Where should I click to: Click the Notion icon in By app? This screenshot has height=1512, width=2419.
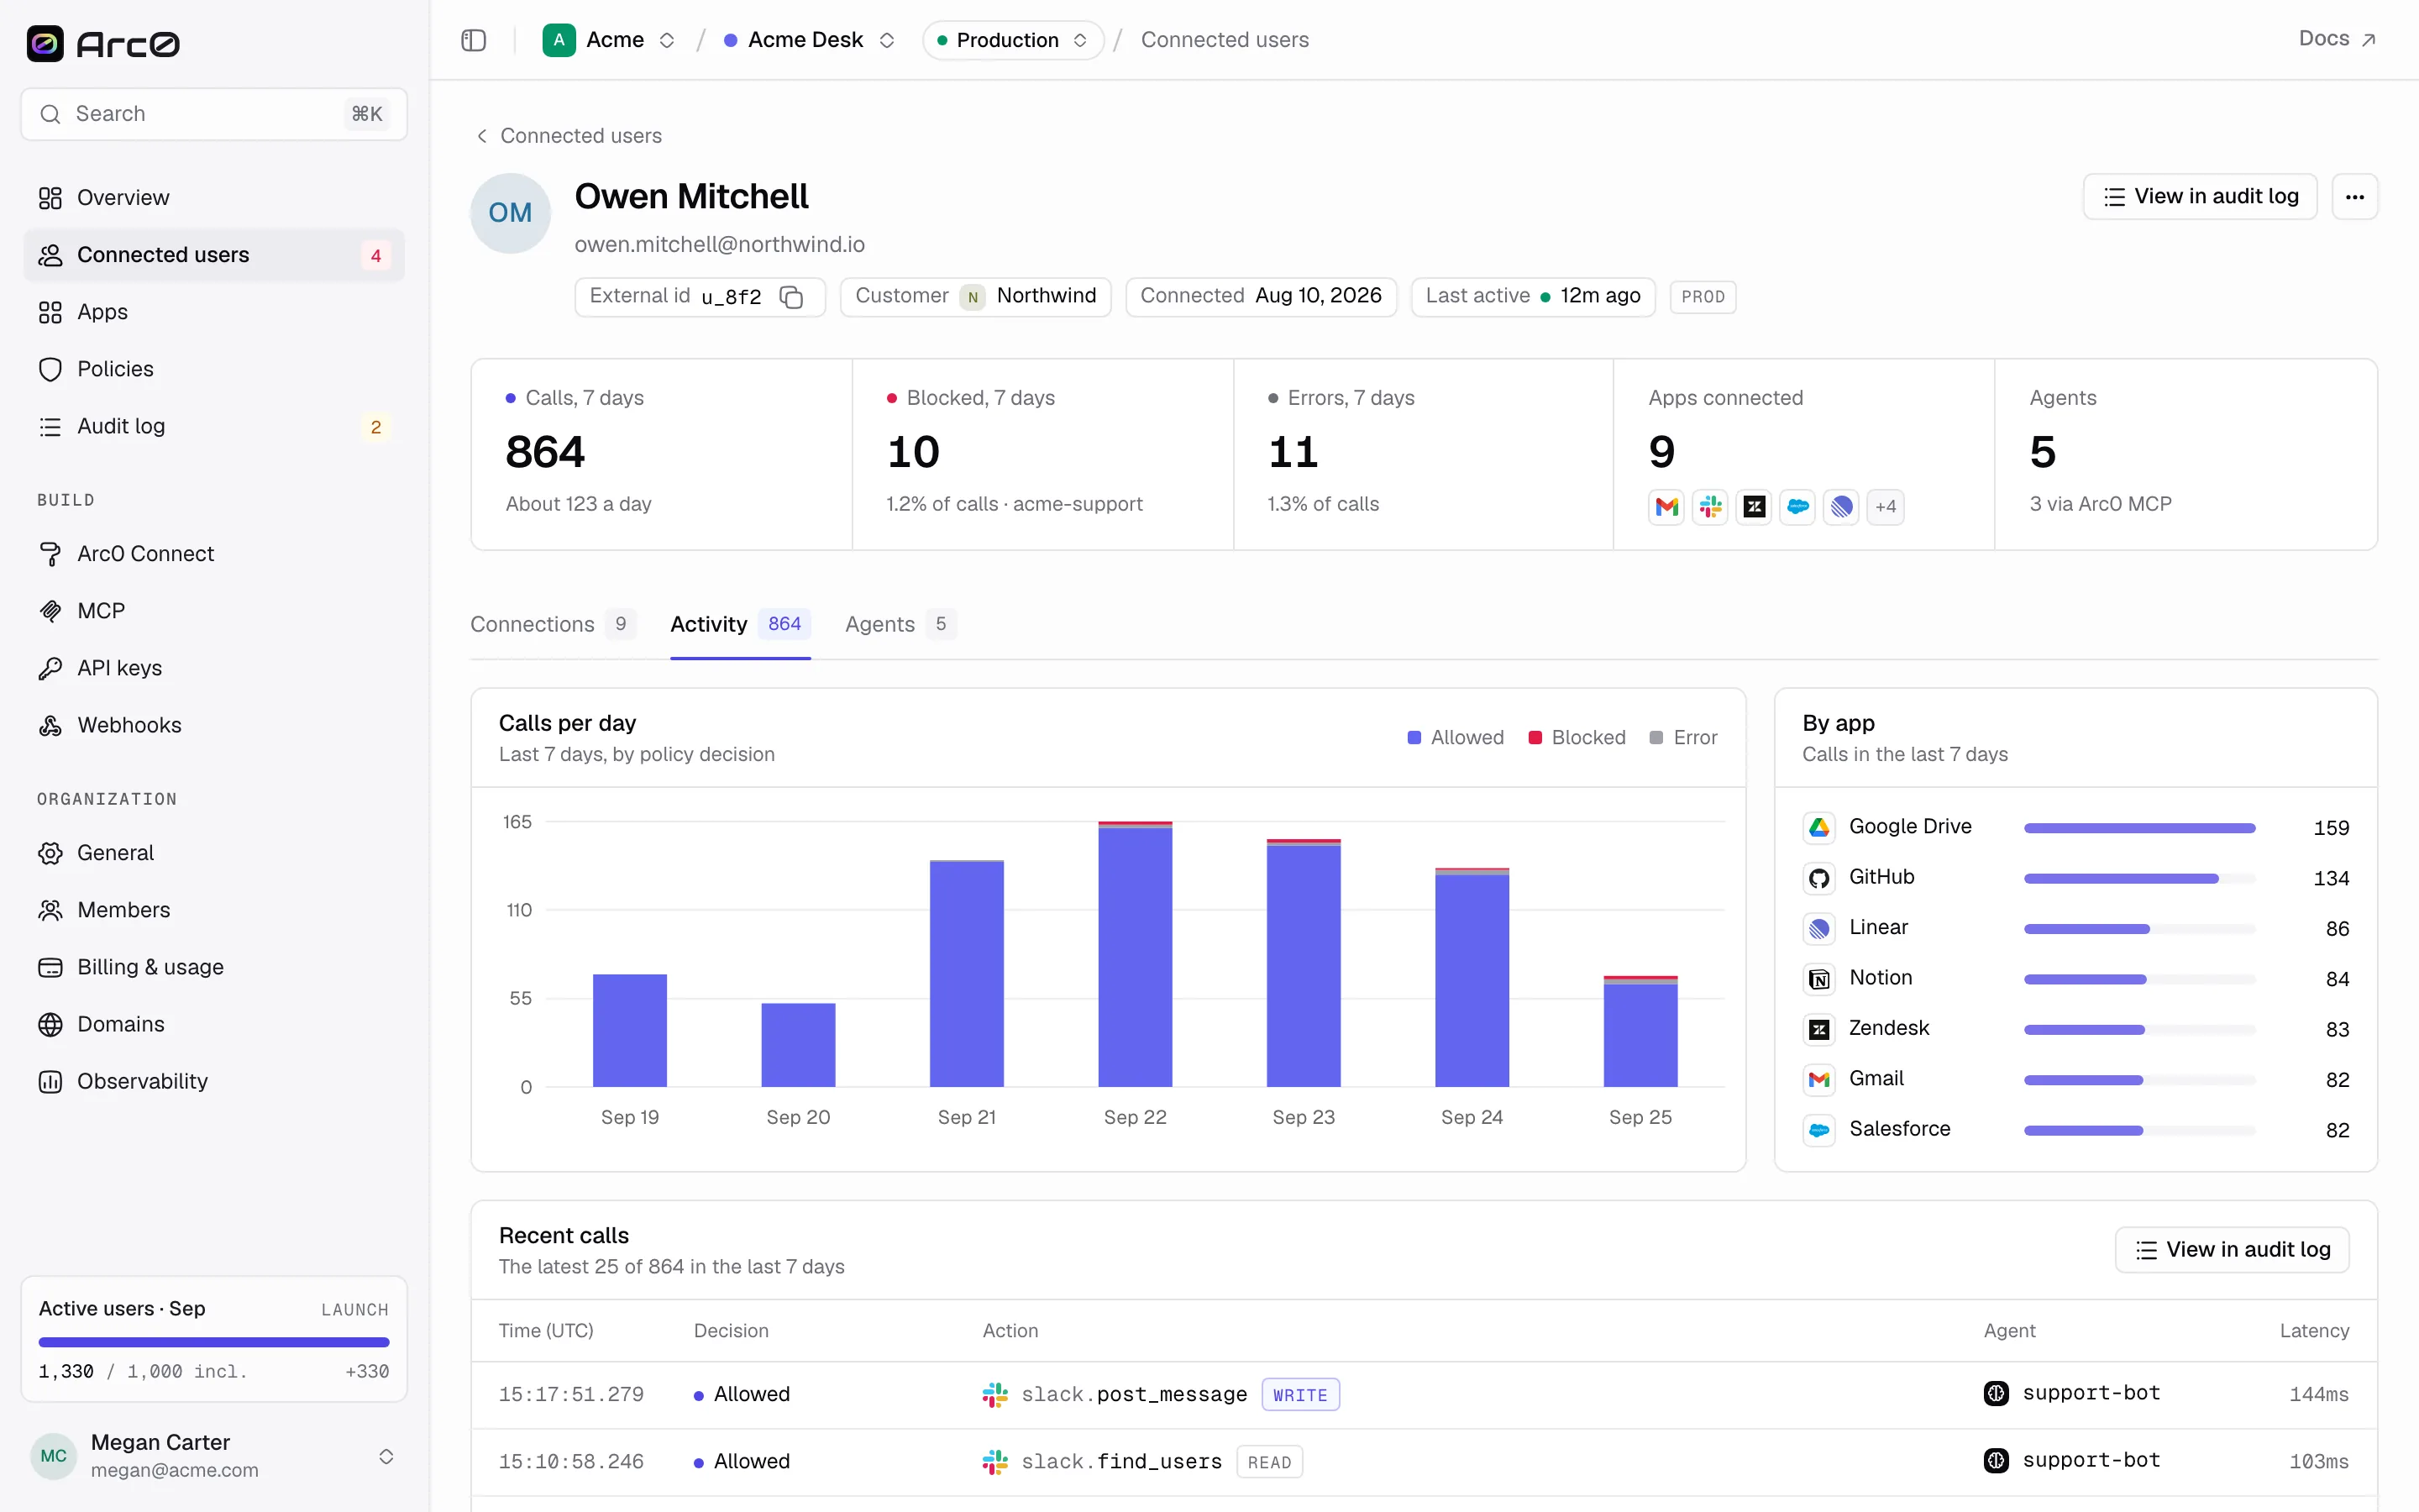(1819, 979)
